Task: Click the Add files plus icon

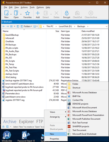Action: 38,13
